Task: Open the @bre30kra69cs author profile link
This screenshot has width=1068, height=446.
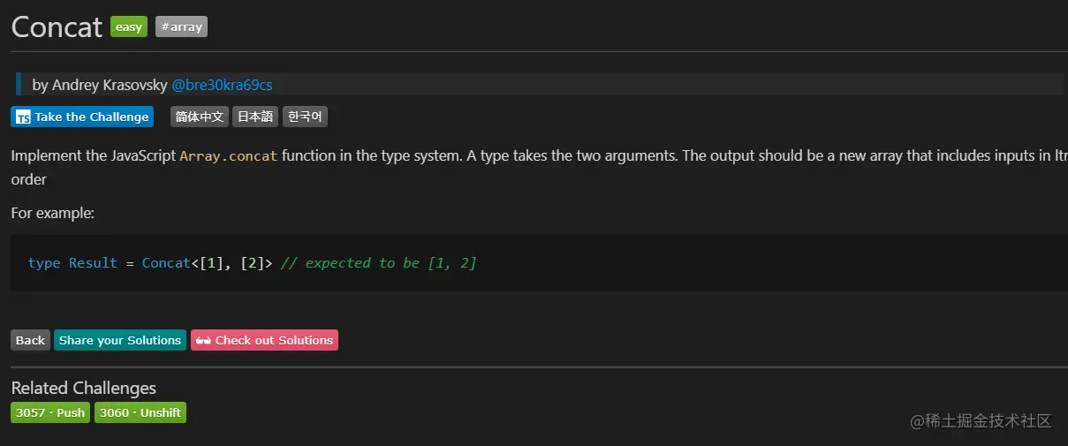Action: (222, 85)
